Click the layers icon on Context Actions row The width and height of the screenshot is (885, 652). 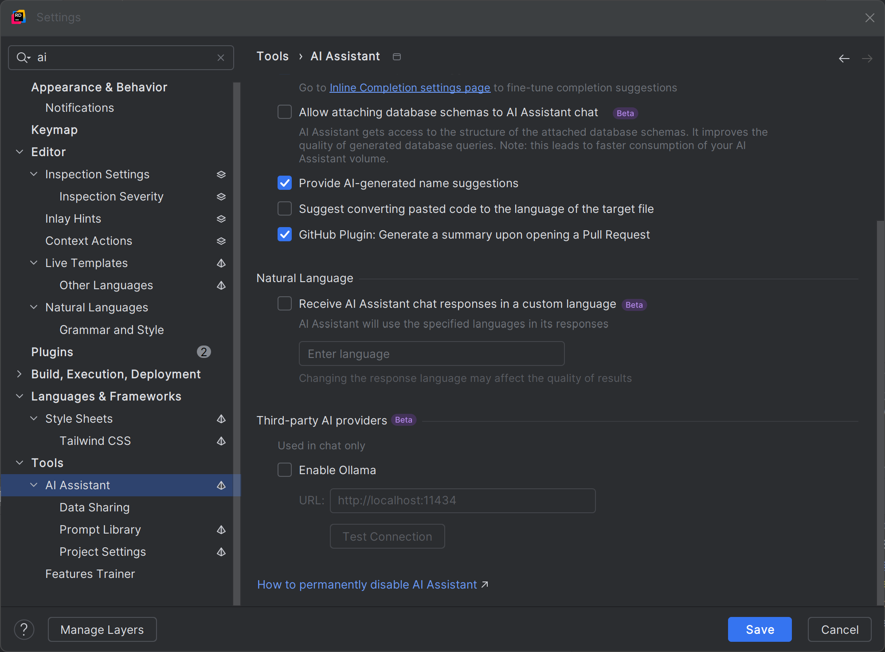(x=221, y=241)
